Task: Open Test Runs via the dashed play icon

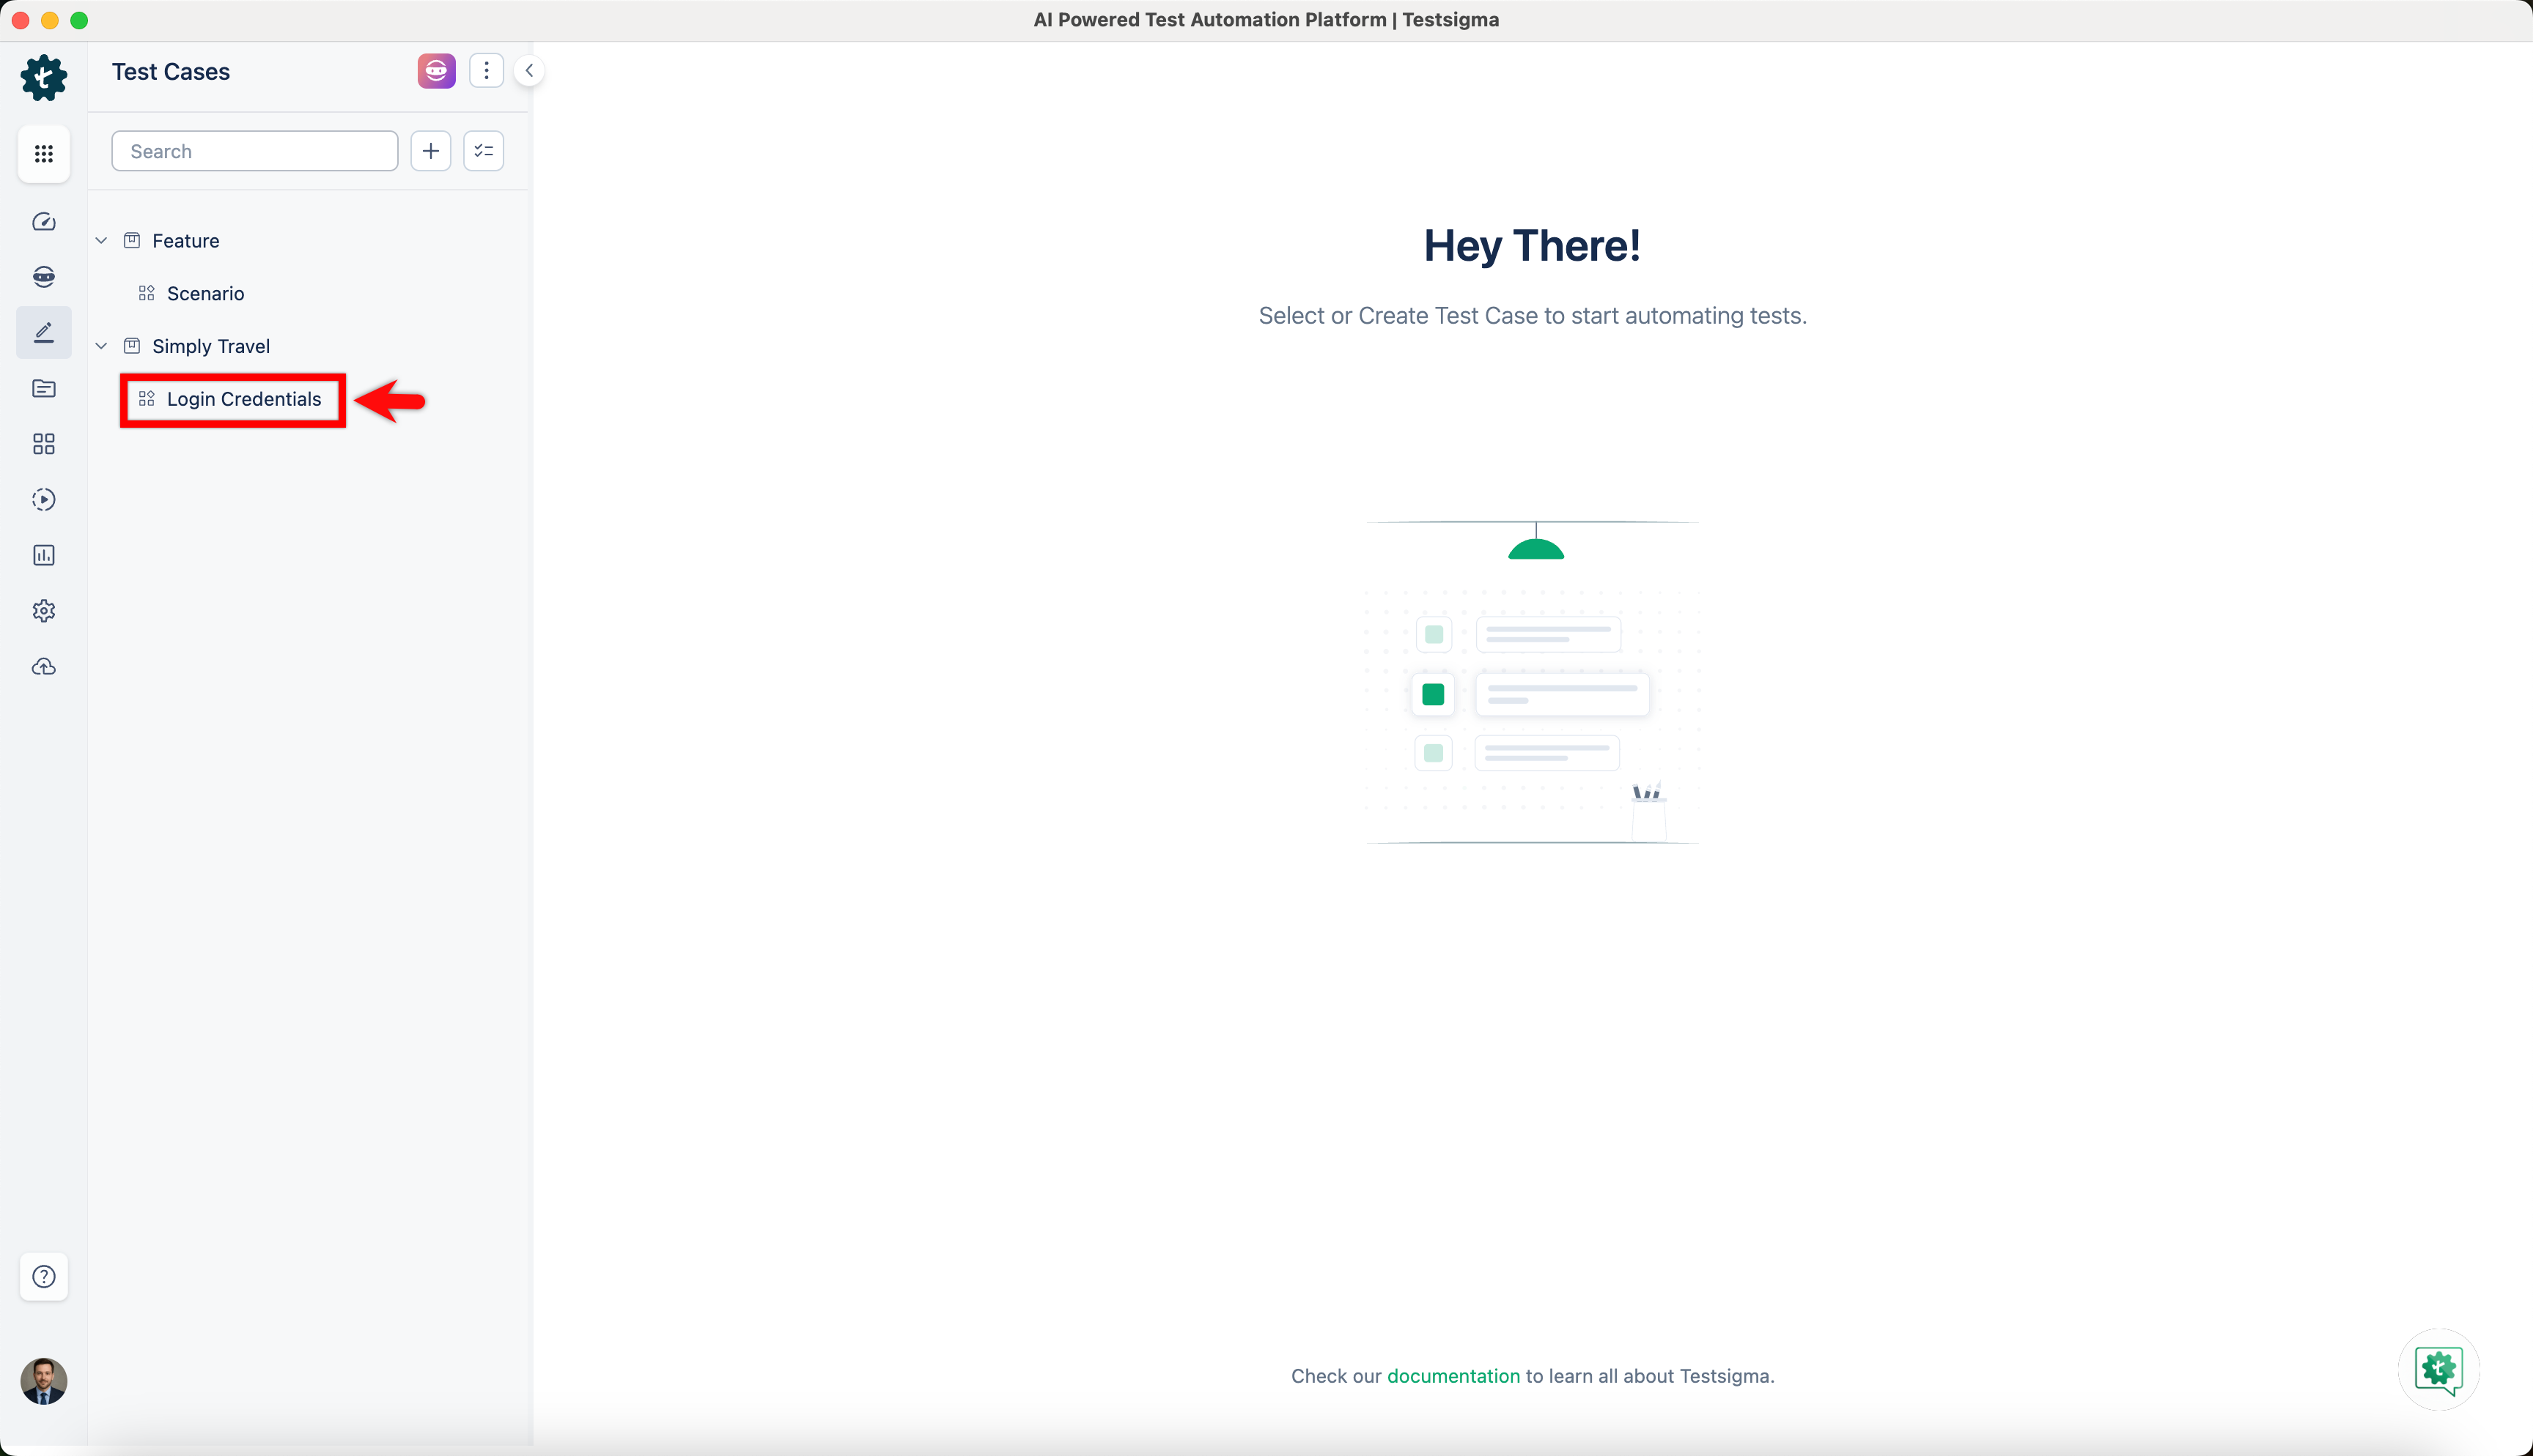Action: coord(44,500)
